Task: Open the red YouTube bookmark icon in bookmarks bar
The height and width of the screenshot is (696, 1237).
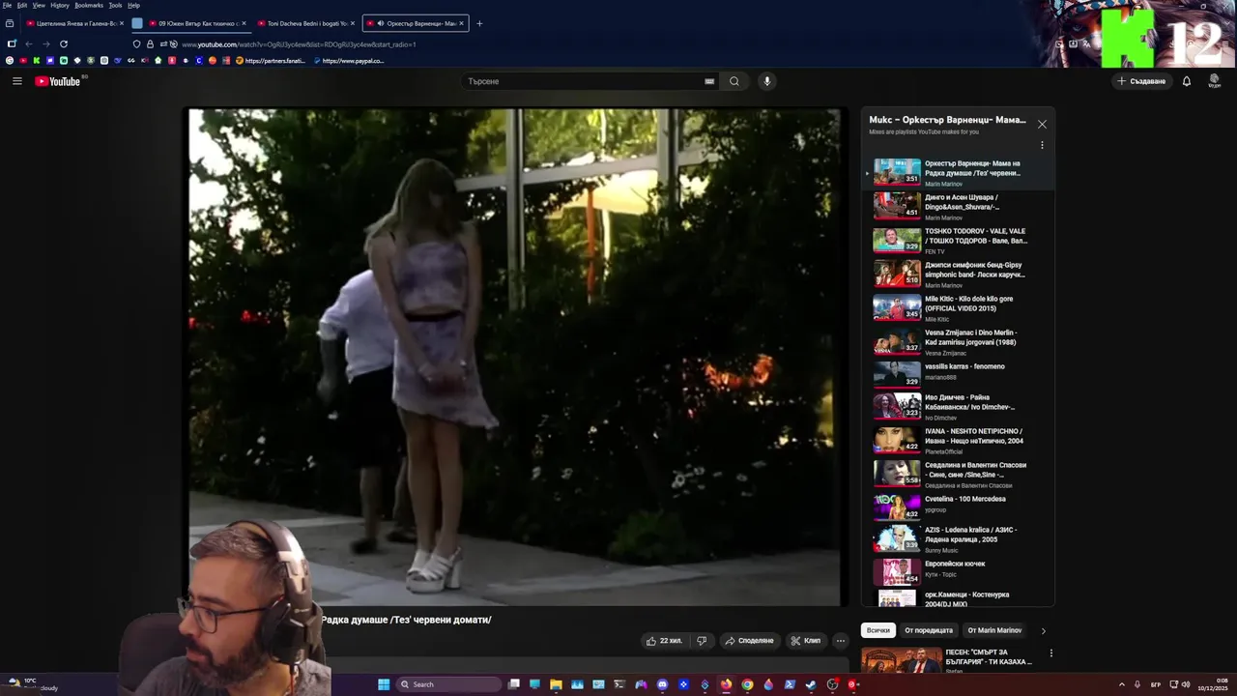Action: pyautogui.click(x=23, y=61)
